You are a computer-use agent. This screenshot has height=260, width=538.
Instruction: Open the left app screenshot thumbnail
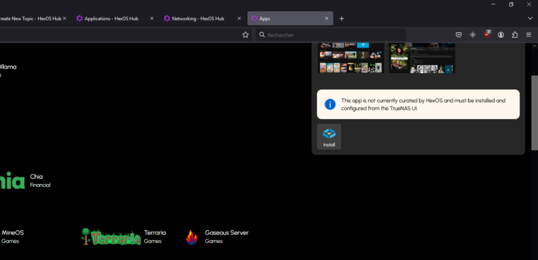pos(351,58)
